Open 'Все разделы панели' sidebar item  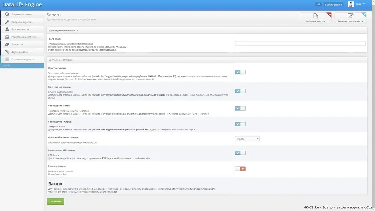tap(22, 14)
